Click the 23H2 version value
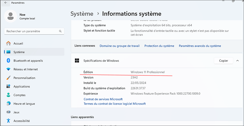This screenshot has width=244, height=126. tap(134, 77)
